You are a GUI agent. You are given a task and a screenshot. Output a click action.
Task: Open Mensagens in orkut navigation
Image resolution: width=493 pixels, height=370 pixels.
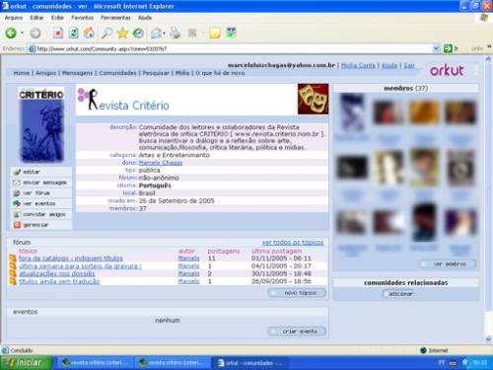[x=78, y=73]
